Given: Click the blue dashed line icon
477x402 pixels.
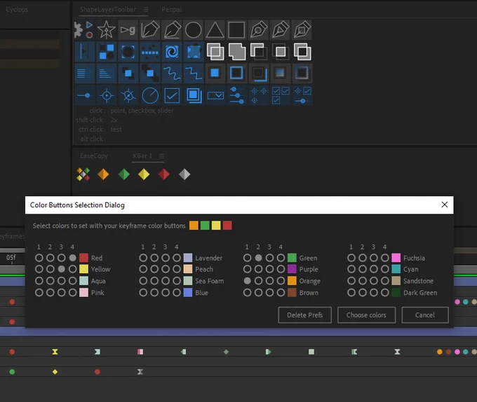Looking at the screenshot, I should pyautogui.click(x=150, y=52).
